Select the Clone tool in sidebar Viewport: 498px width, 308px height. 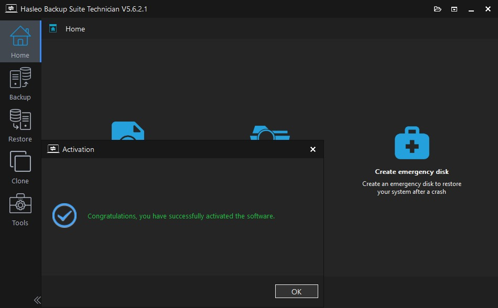(x=20, y=168)
